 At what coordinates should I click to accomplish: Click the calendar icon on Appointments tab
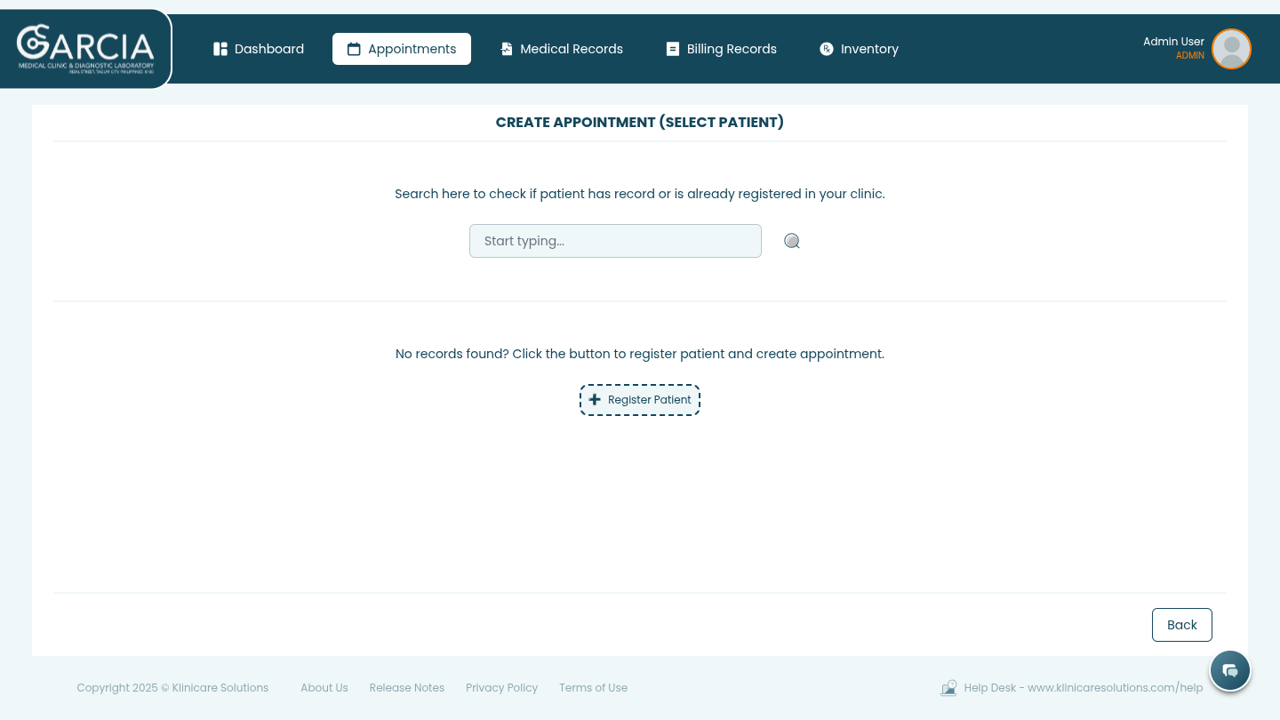(x=354, y=50)
